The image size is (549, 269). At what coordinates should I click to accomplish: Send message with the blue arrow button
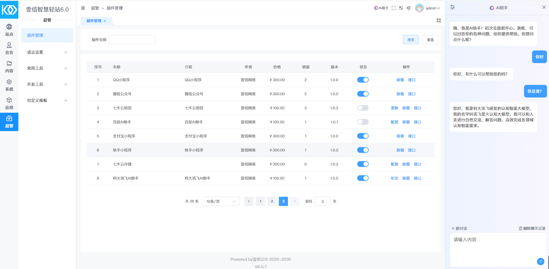[x=540, y=261]
